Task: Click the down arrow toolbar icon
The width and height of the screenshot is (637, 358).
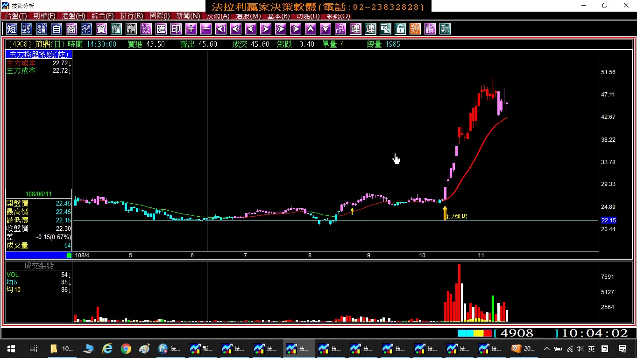Action: coord(326,29)
